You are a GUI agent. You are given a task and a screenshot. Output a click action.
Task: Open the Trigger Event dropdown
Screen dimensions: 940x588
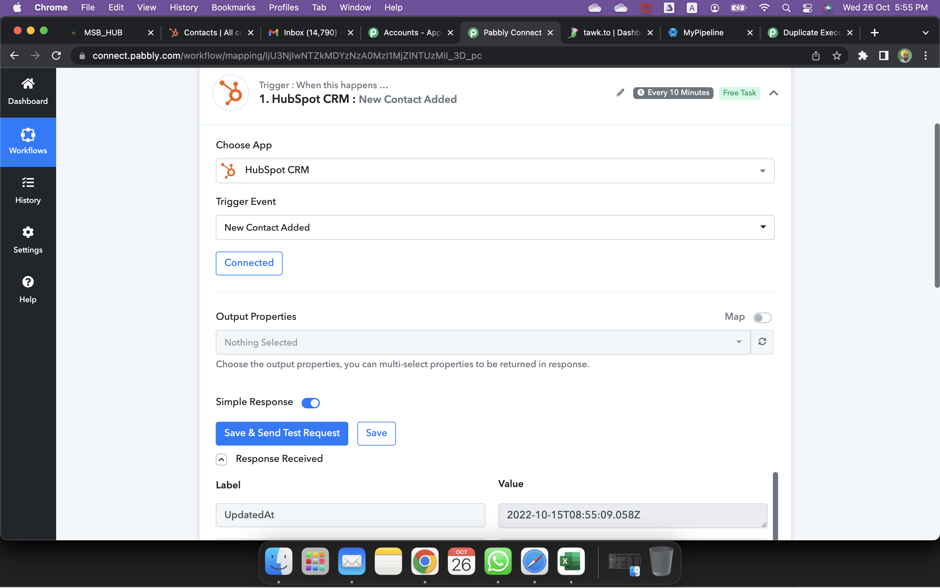[x=495, y=227]
